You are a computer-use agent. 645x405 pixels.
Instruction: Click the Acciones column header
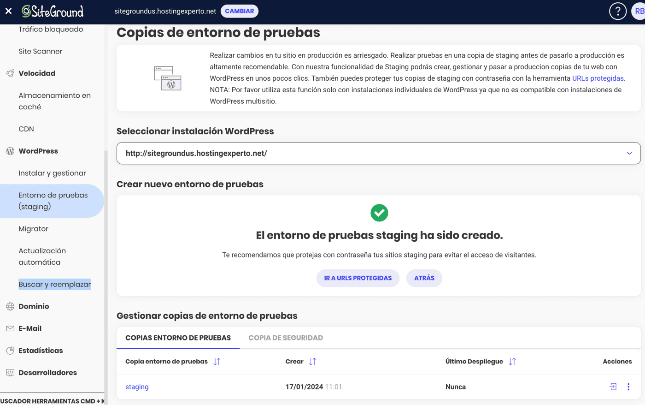point(617,362)
